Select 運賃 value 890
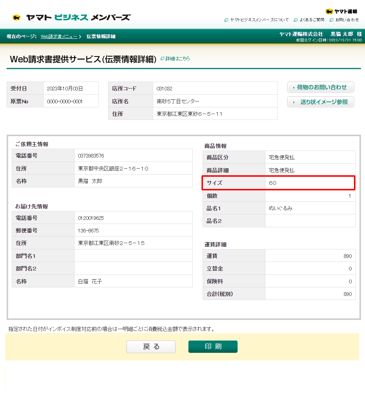Image resolution: width=365 pixels, height=397 pixels. point(348,256)
